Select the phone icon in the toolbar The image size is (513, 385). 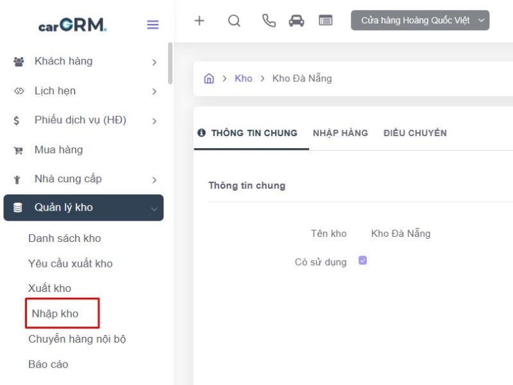[268, 20]
